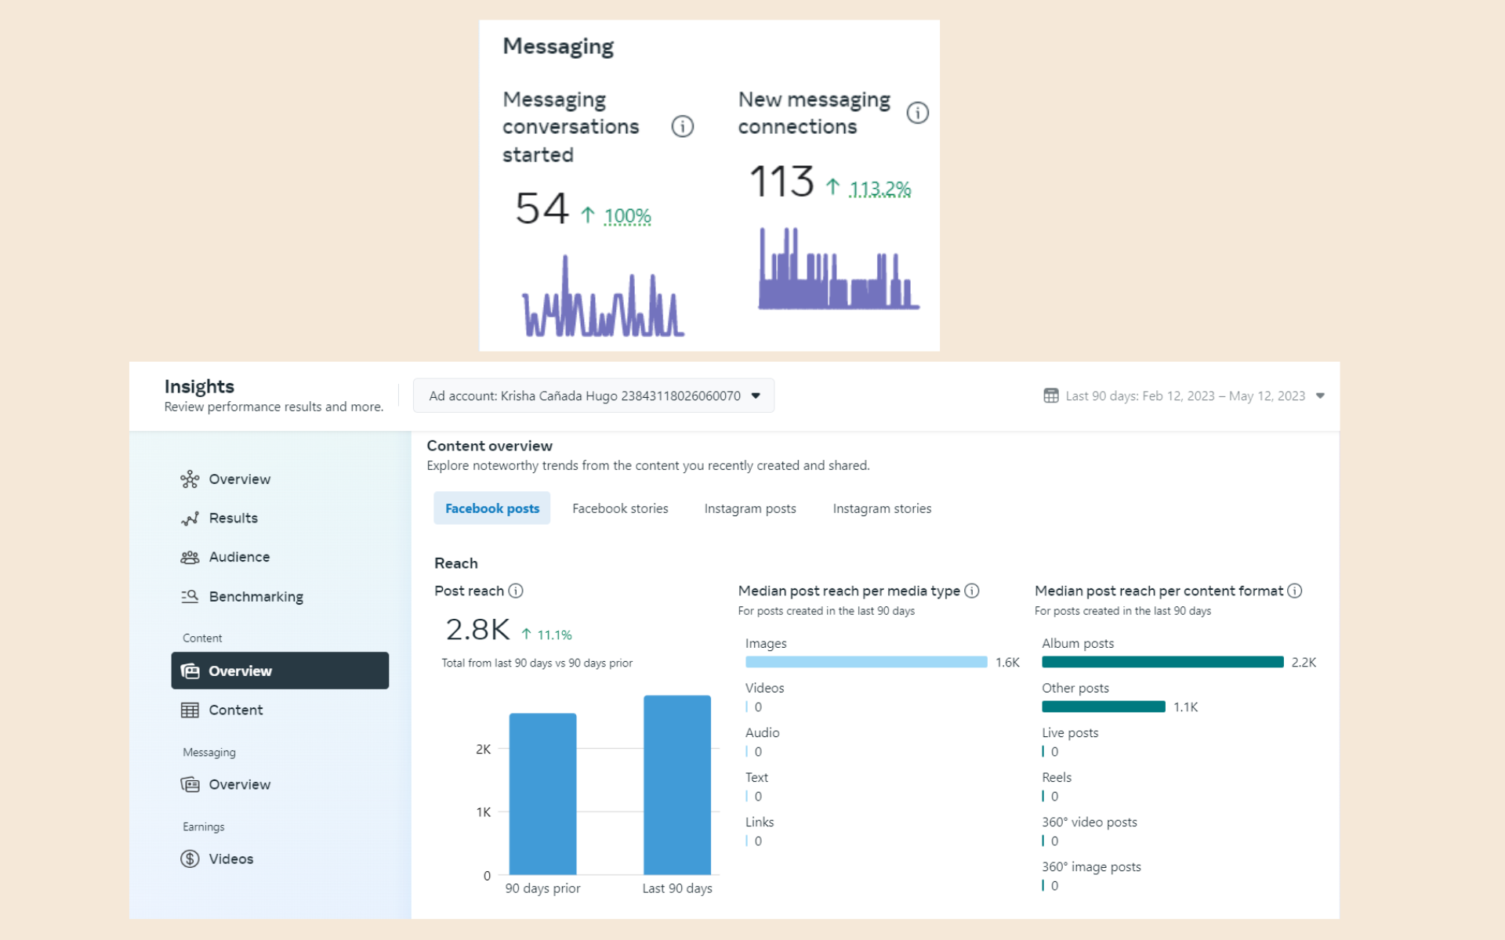Click the 113 connections count
The height and width of the screenshot is (940, 1505).
782,182
